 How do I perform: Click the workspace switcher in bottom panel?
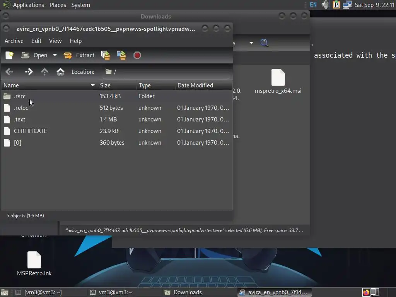coord(375,292)
